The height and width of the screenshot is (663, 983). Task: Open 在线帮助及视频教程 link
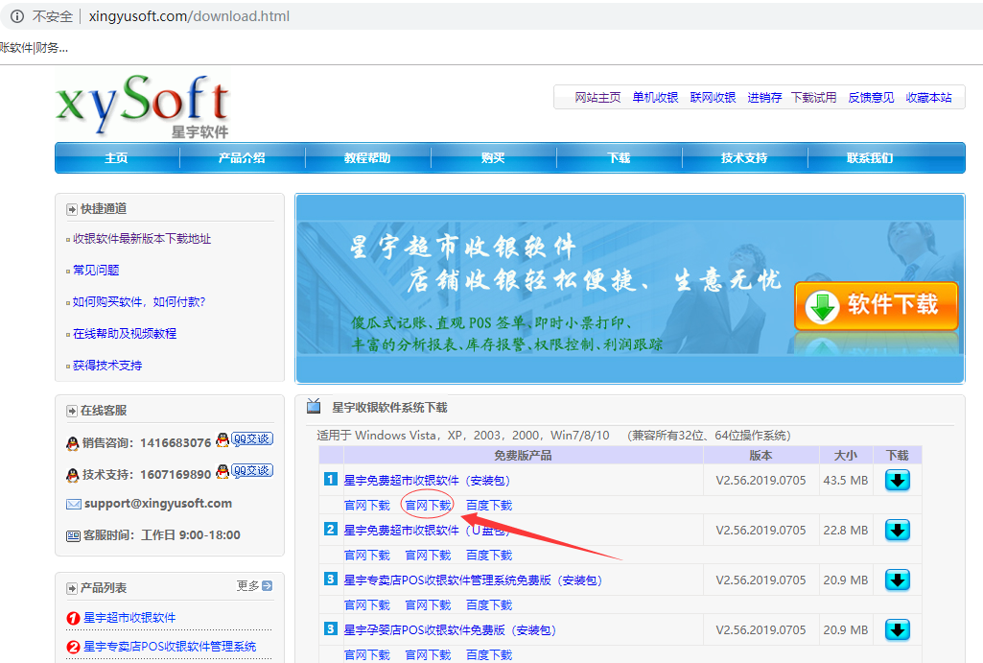[x=125, y=333]
